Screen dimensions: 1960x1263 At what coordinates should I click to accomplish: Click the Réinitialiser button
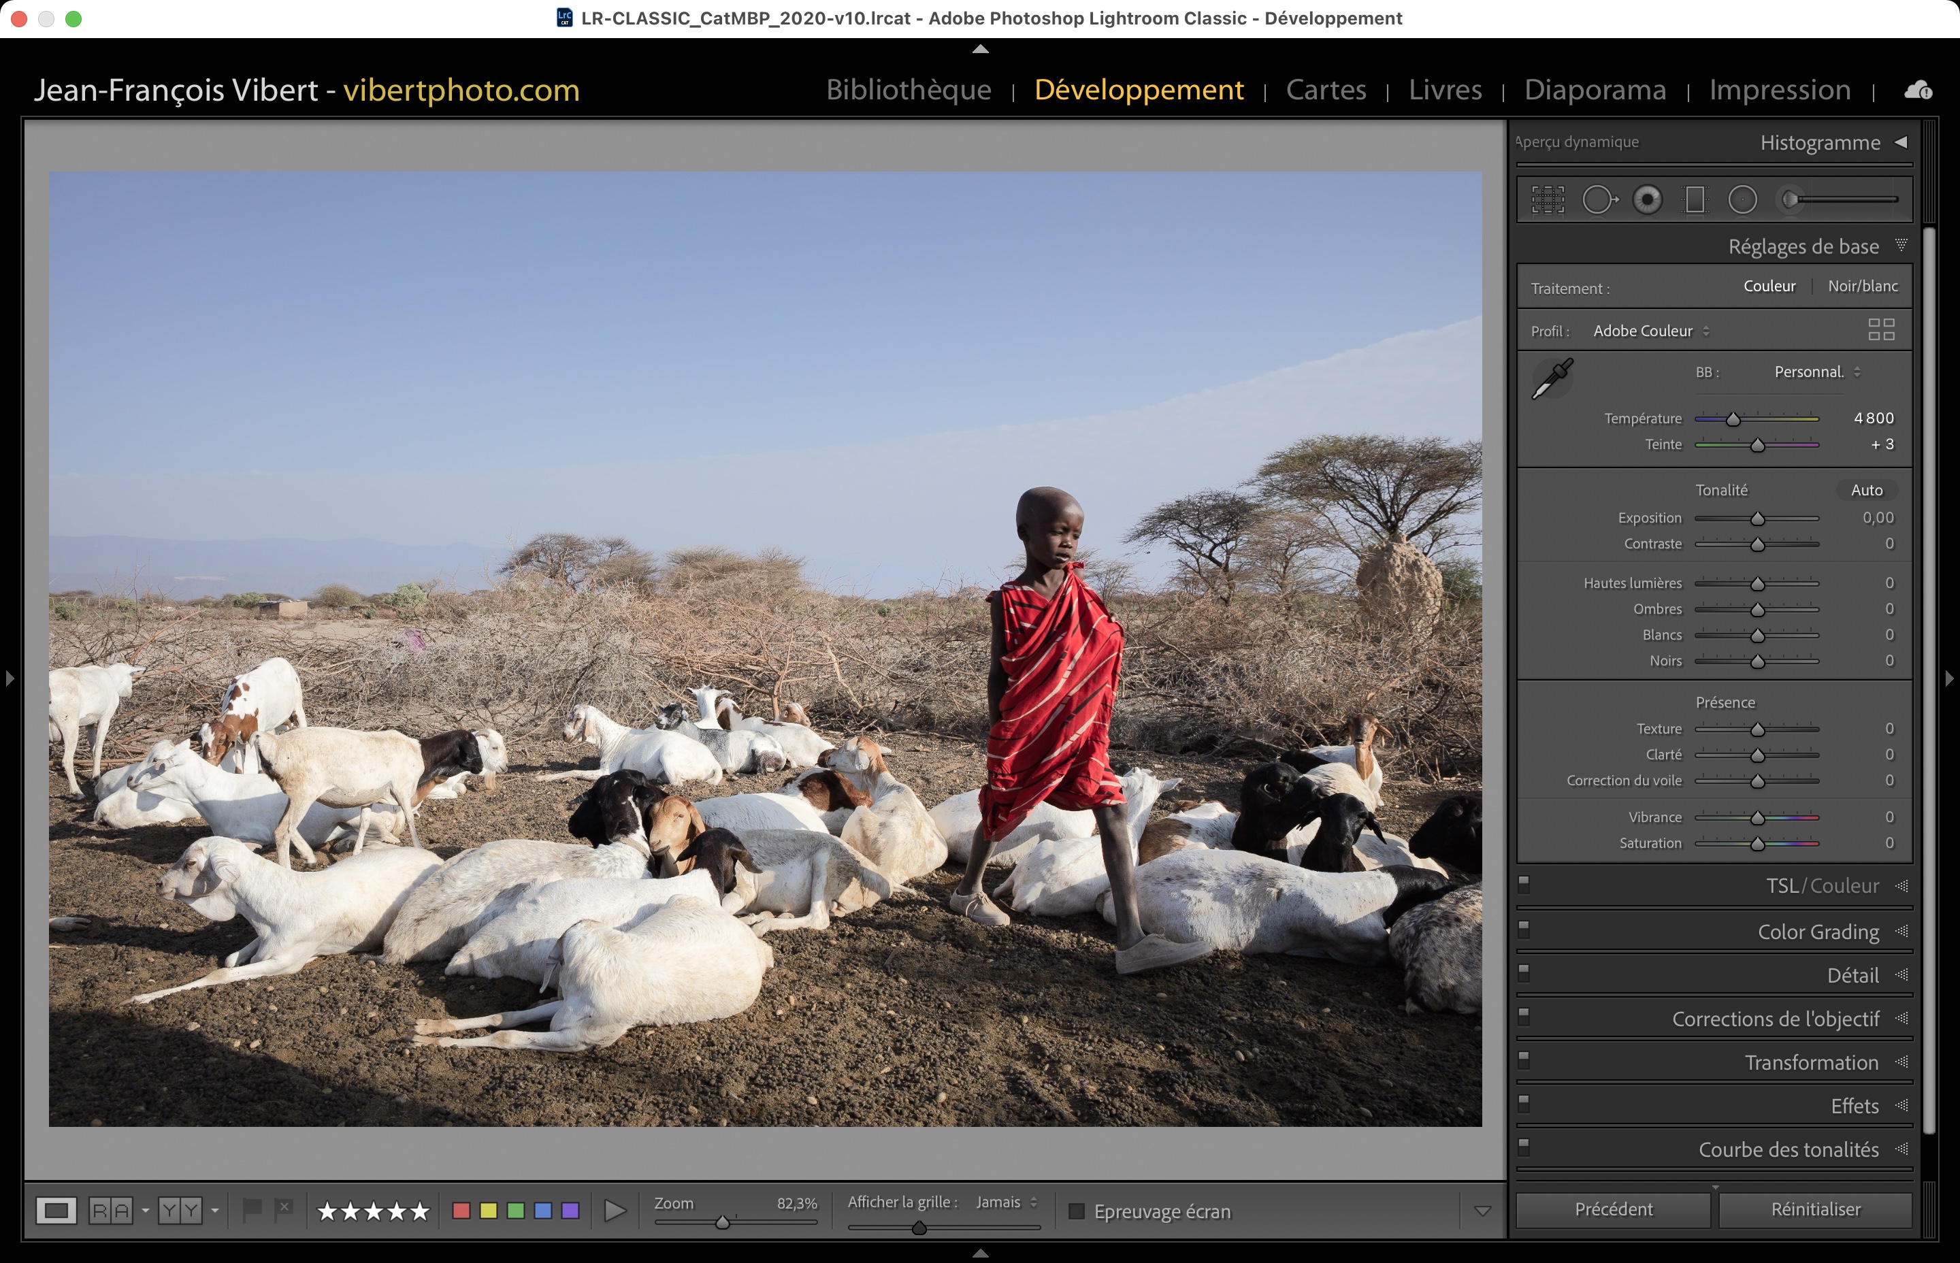(1815, 1210)
